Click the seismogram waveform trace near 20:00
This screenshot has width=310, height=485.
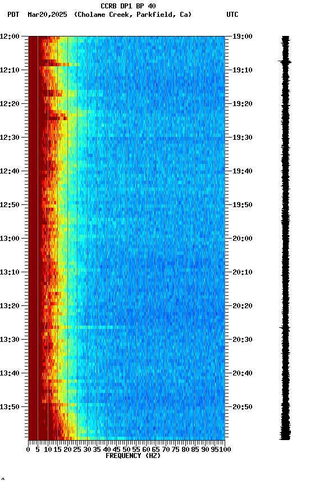285,239
